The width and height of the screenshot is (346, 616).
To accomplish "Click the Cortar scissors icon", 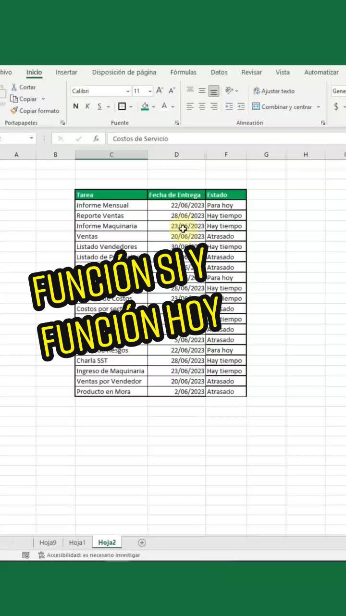I will (14, 87).
